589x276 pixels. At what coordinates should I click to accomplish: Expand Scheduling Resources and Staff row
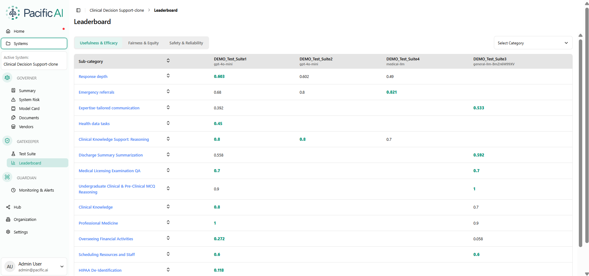(168, 254)
